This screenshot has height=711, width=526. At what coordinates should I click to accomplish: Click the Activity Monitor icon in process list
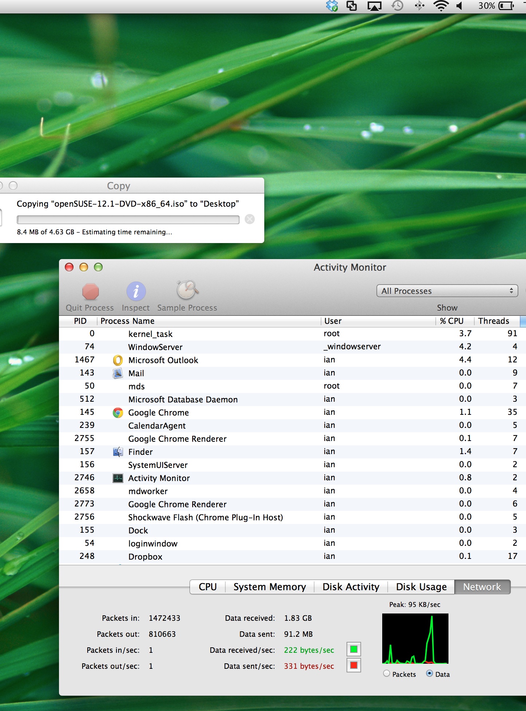click(118, 478)
